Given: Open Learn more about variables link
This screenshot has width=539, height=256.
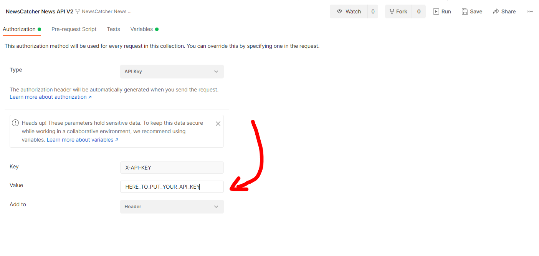Looking at the screenshot, I should coord(83,140).
